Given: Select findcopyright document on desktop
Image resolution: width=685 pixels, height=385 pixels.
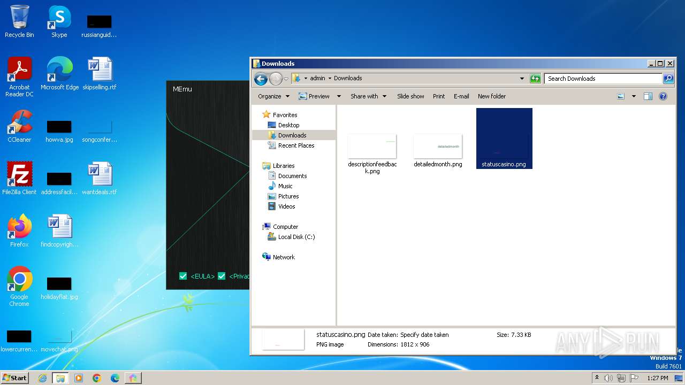Looking at the screenshot, I should [x=59, y=231].
